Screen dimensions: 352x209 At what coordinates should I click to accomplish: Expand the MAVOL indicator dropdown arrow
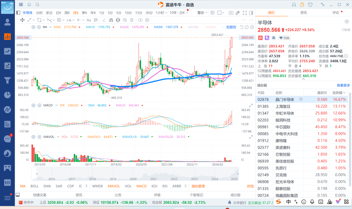58,137
